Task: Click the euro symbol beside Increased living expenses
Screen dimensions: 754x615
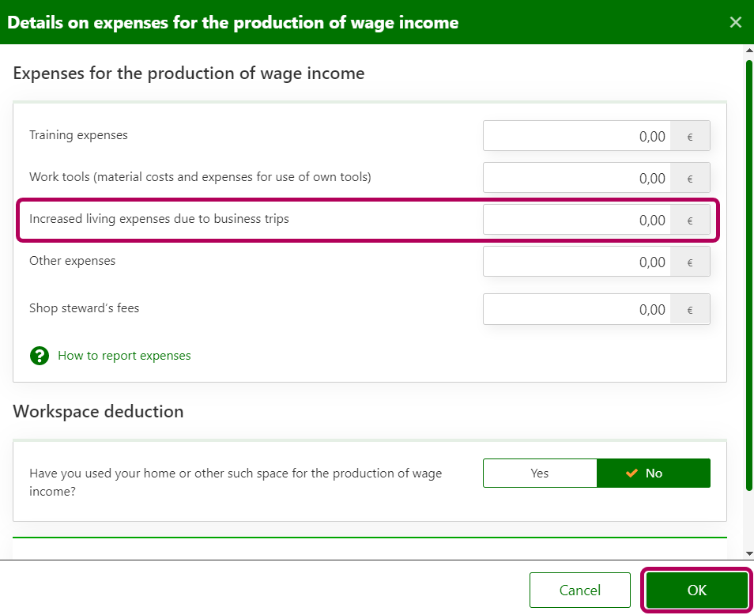Action: [690, 220]
